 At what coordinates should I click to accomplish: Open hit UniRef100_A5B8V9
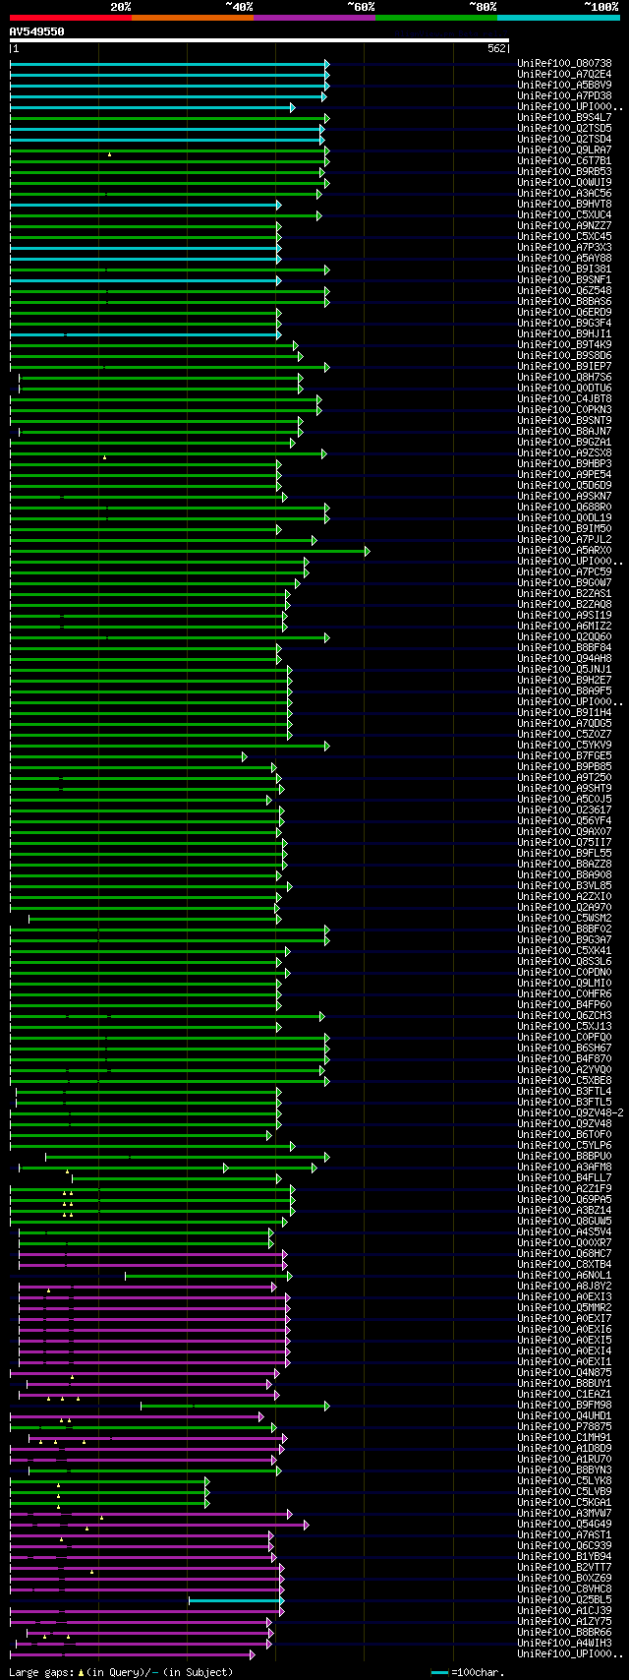[x=564, y=86]
